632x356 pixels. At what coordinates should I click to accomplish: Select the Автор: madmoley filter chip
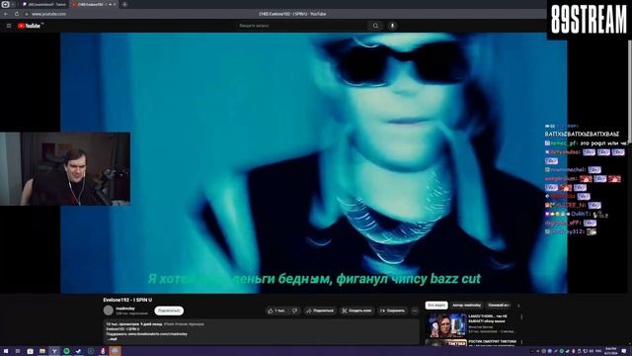[x=466, y=306]
